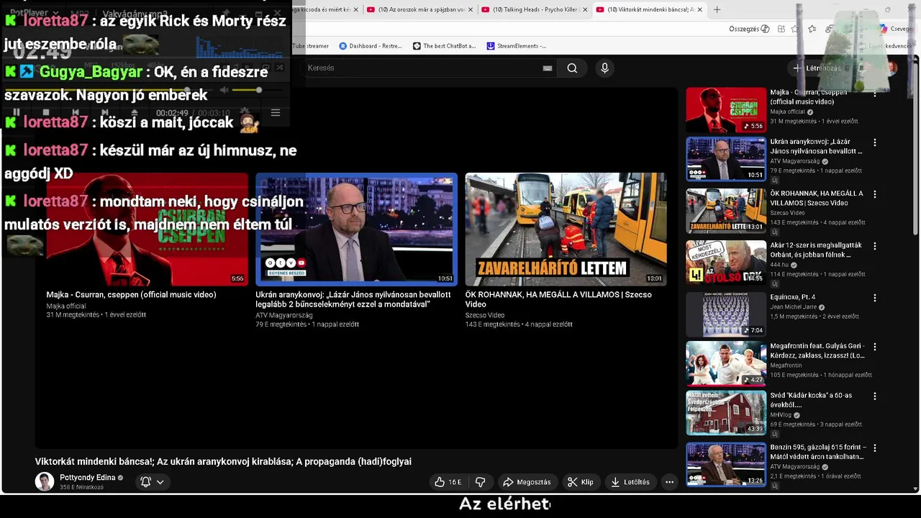This screenshot has height=518, width=921.
Task: Expand the notification bell dropdown for Pottyondy Edina
Action: coord(153,482)
